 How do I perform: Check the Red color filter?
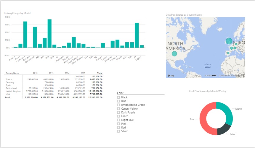tap(118, 127)
